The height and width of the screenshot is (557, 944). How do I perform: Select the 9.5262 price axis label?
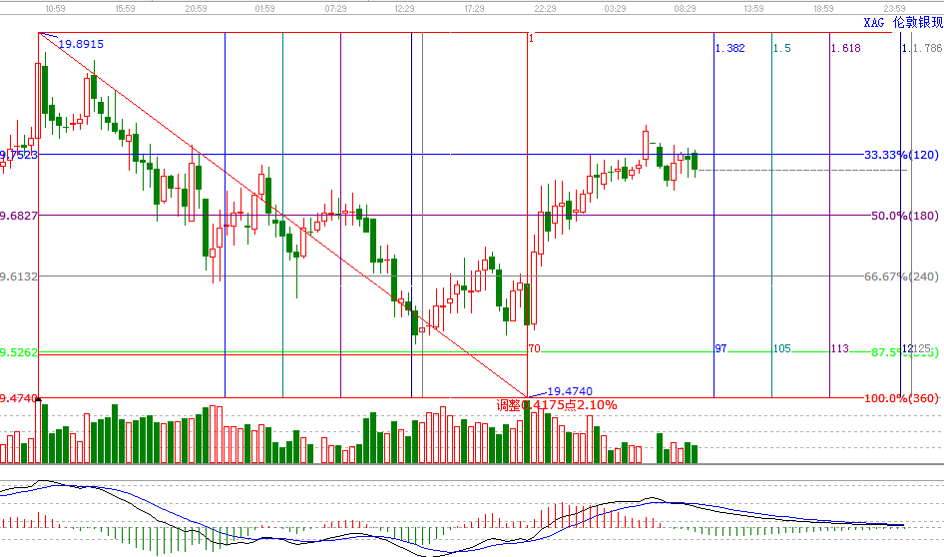19,352
